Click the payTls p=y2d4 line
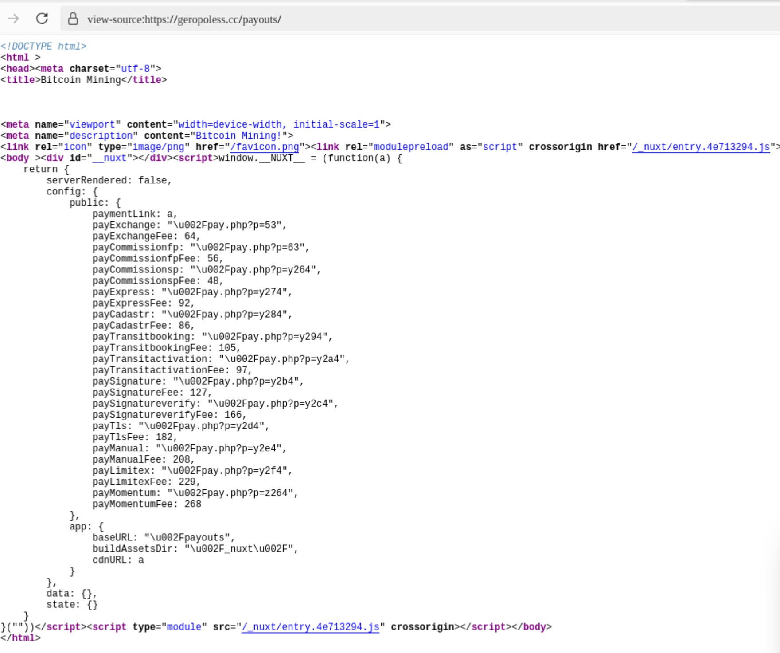 tap(181, 426)
